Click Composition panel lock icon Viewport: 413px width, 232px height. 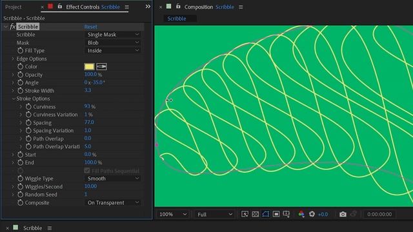click(178, 6)
